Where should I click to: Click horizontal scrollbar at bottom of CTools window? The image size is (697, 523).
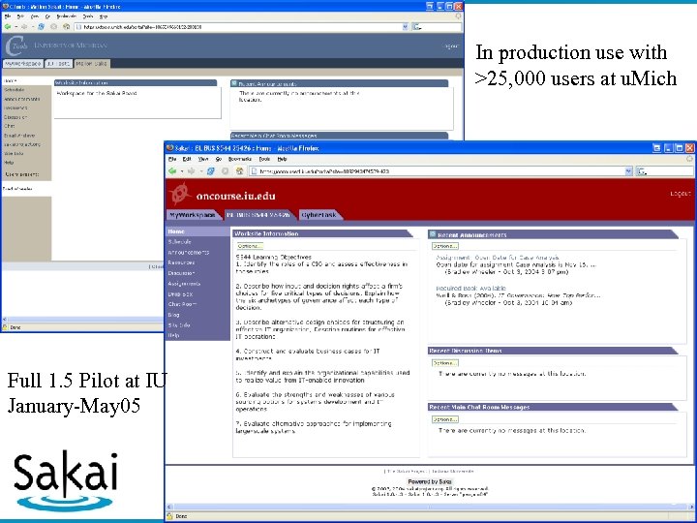pyautogui.click(x=83, y=320)
